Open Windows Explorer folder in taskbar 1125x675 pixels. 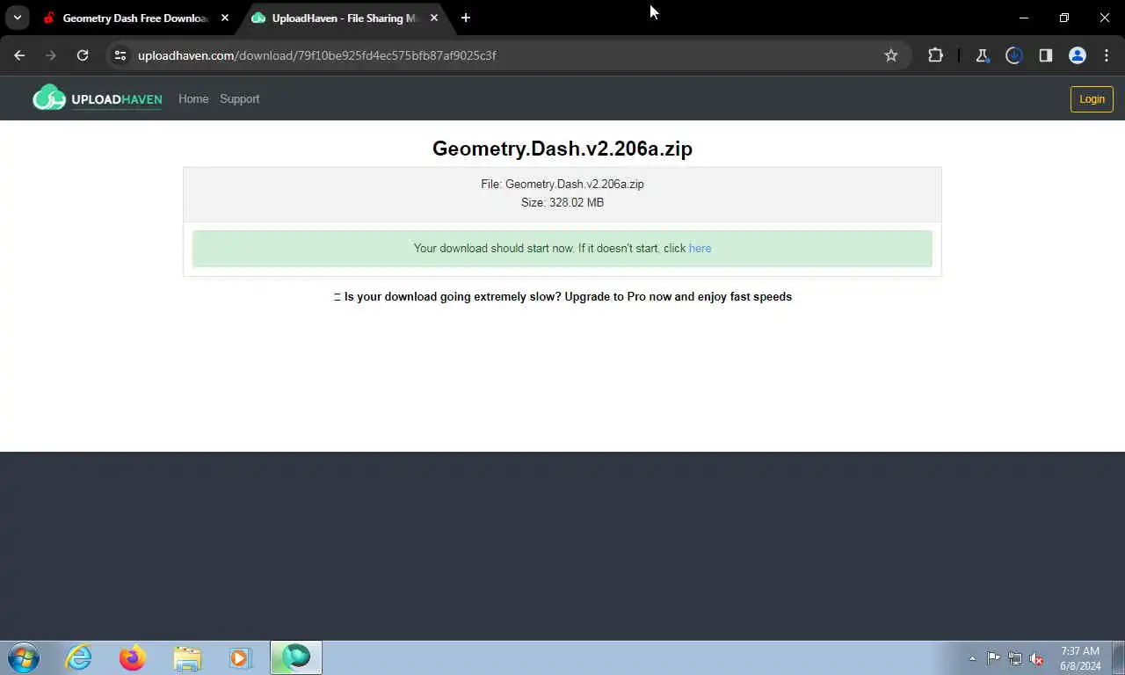tap(187, 657)
